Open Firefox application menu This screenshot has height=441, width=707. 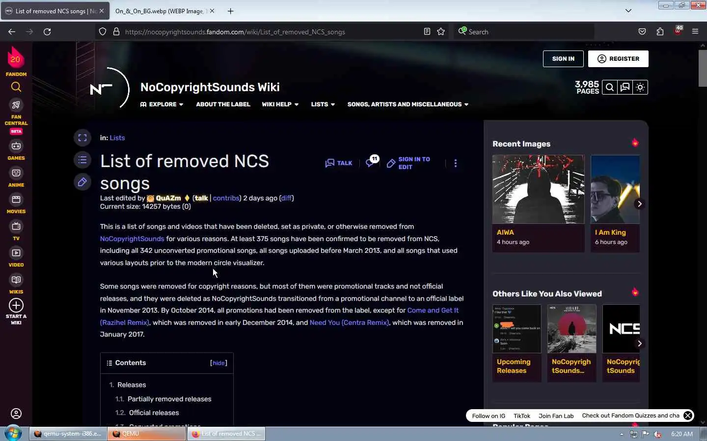click(x=695, y=31)
